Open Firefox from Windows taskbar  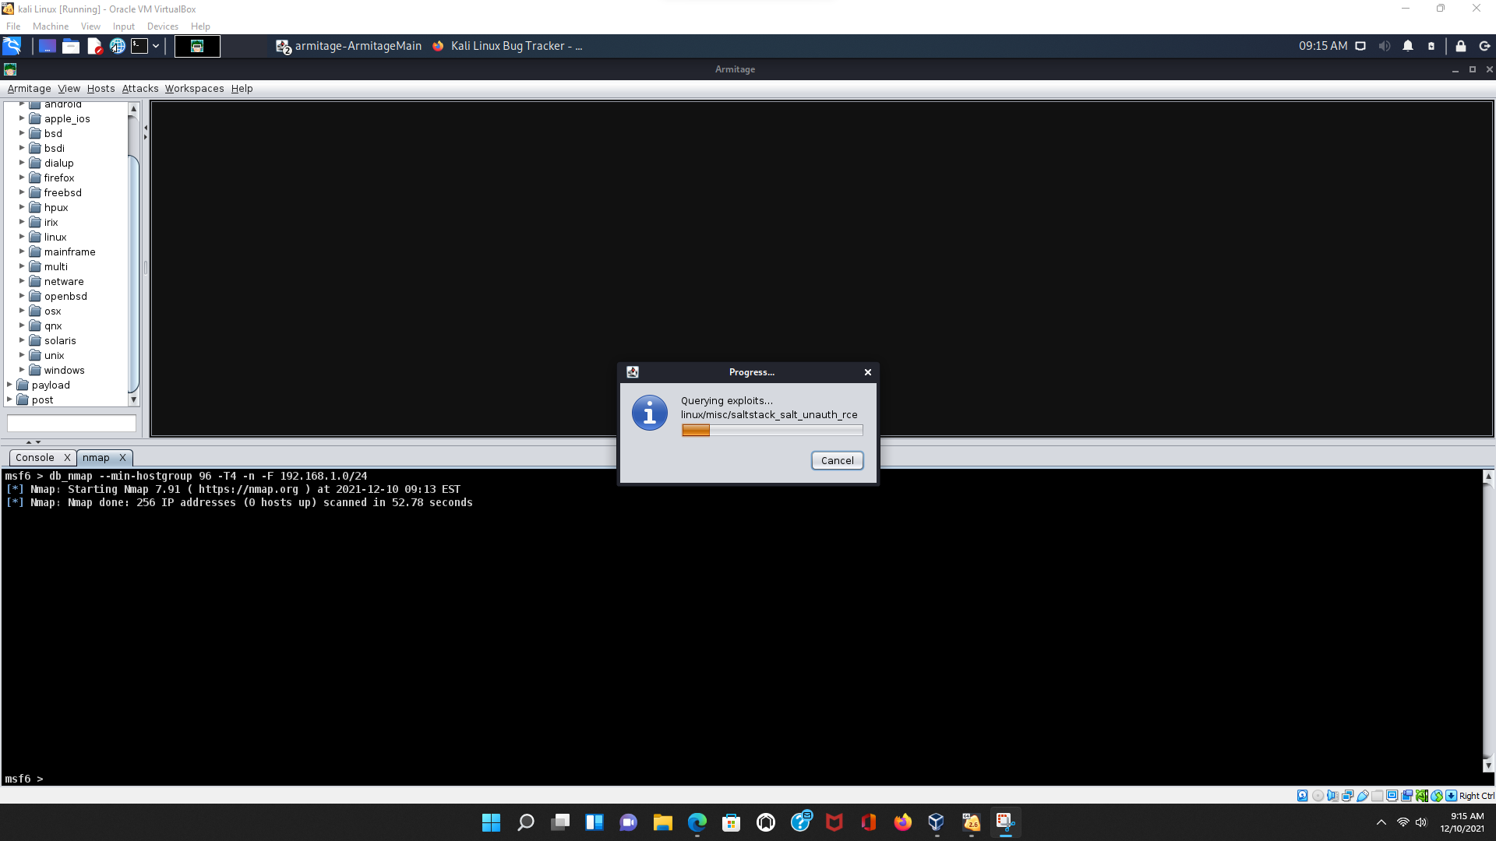coord(902,822)
